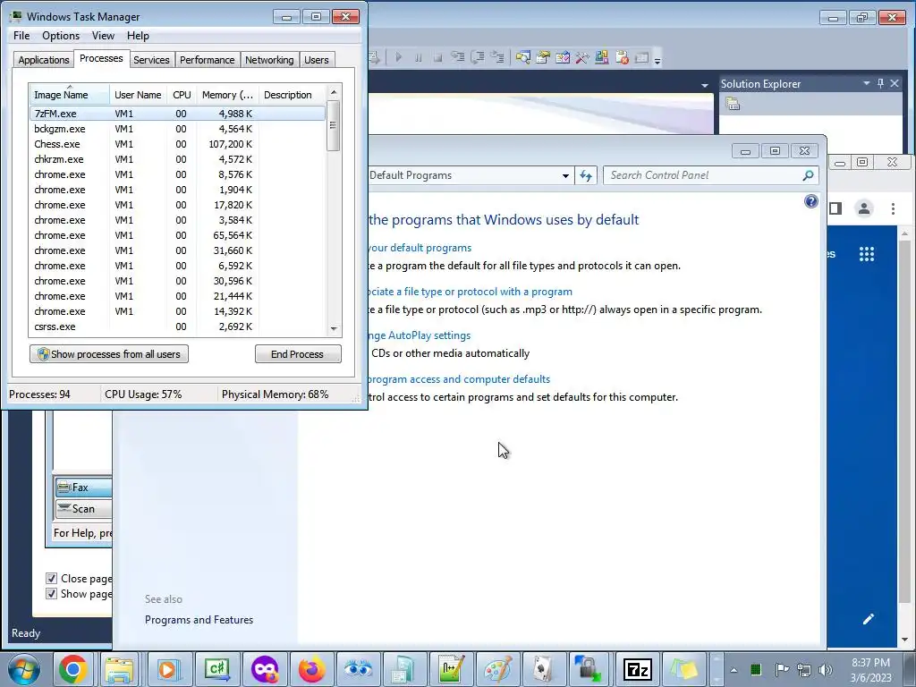The width and height of the screenshot is (916, 687).
Task: Switch to the Services tab
Action: (x=151, y=60)
